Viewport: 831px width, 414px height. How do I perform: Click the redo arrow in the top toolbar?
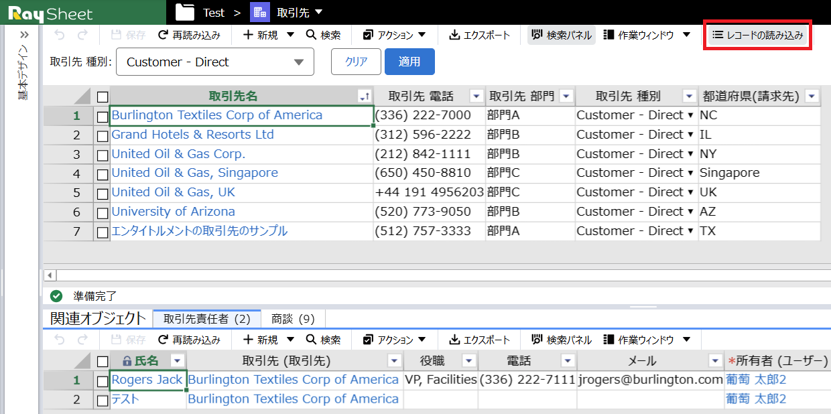82,35
